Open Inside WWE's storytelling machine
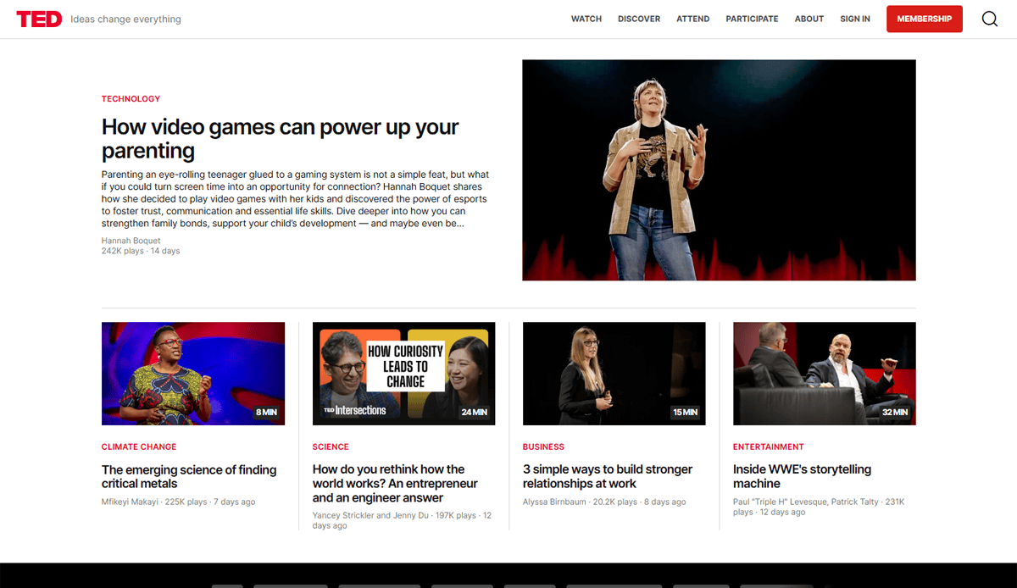This screenshot has height=588, width=1017. [x=802, y=476]
